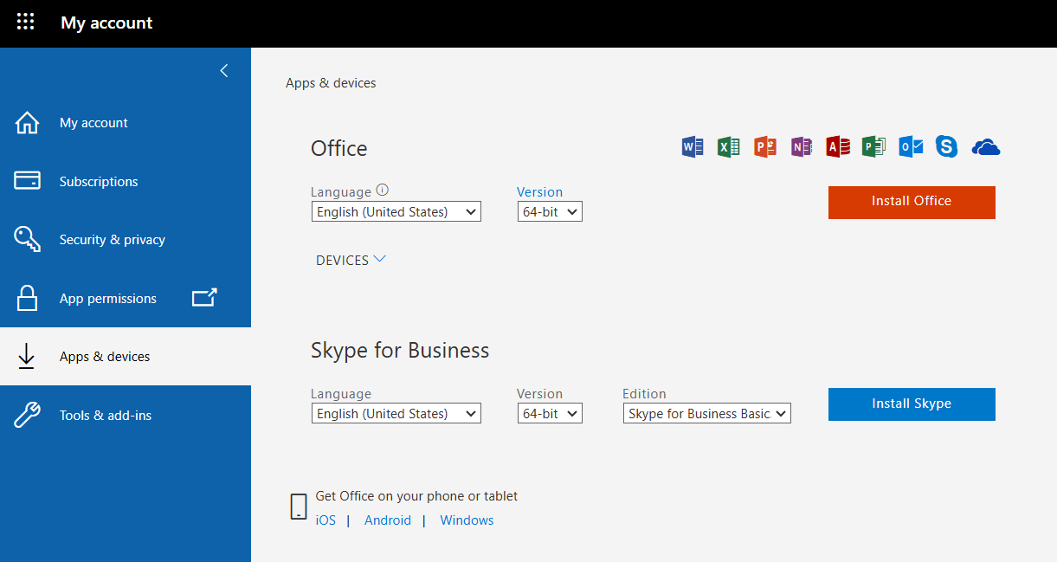Open the app launcher waffle icon
1057x562 pixels.
(x=26, y=23)
